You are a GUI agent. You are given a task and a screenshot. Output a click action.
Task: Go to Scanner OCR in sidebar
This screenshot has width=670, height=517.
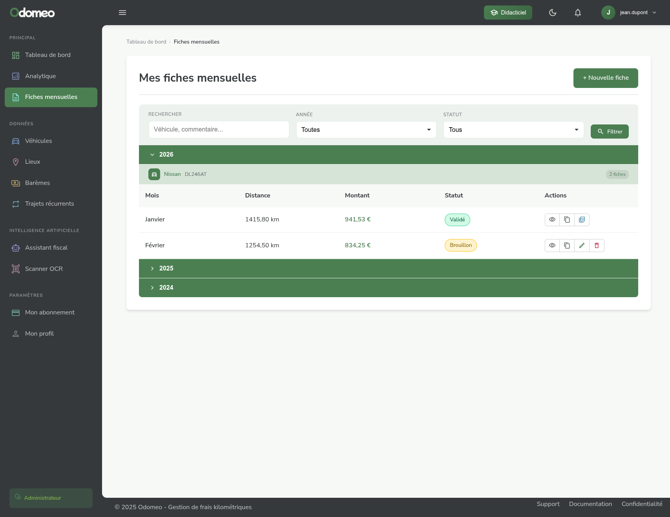(x=44, y=269)
